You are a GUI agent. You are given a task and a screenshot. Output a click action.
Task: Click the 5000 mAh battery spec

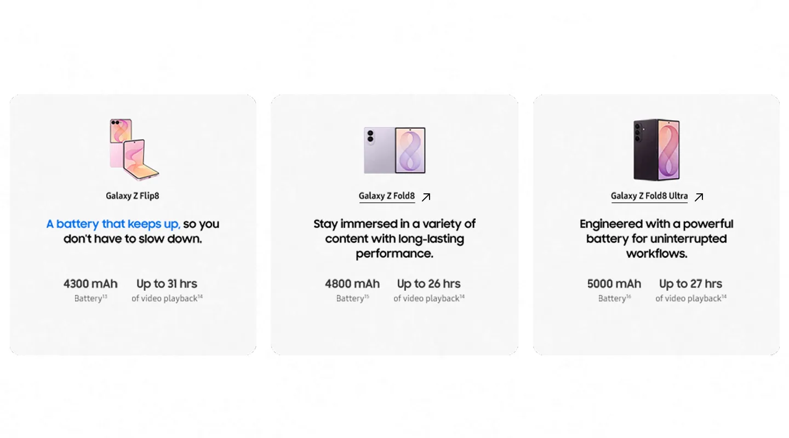click(x=614, y=284)
